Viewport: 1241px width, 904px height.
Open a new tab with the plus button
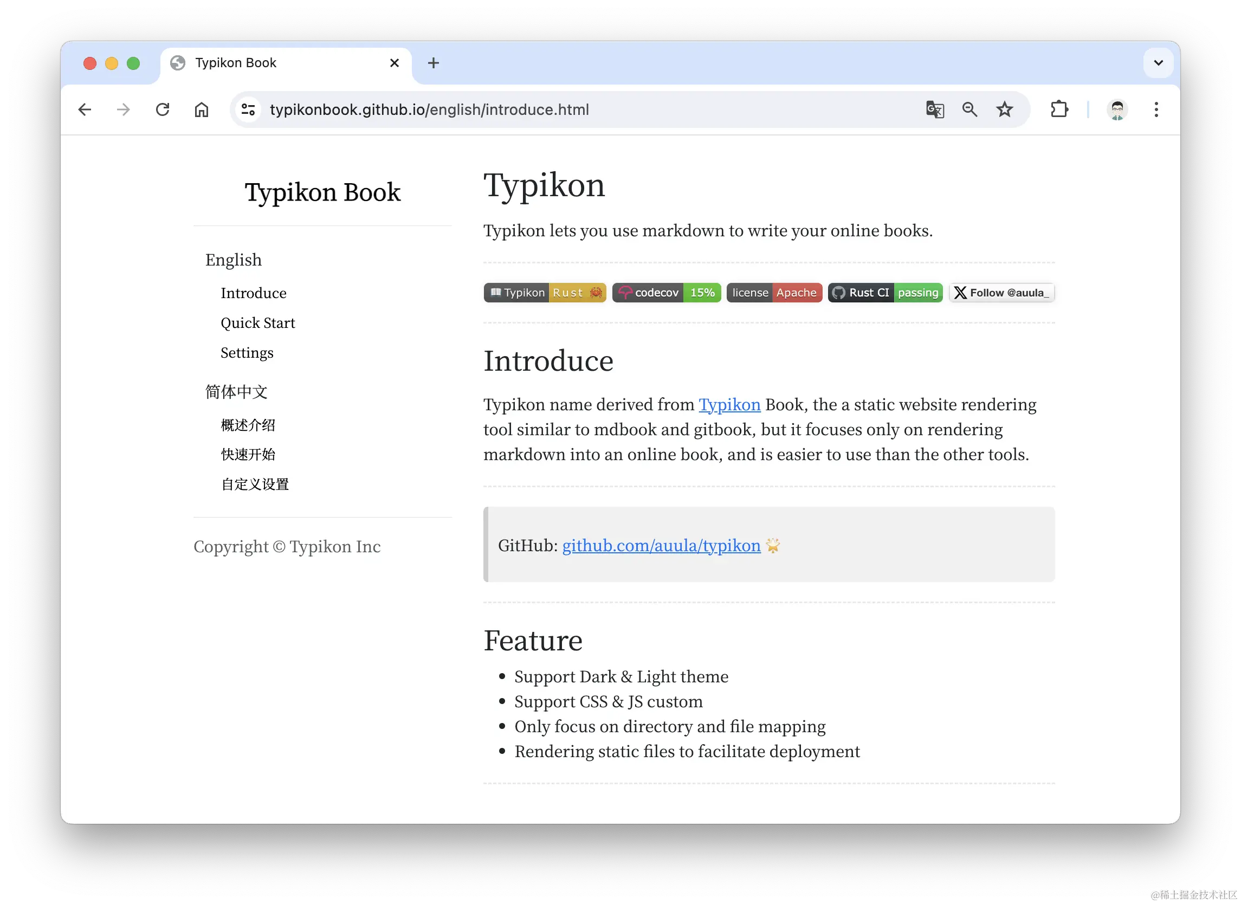[x=434, y=63]
